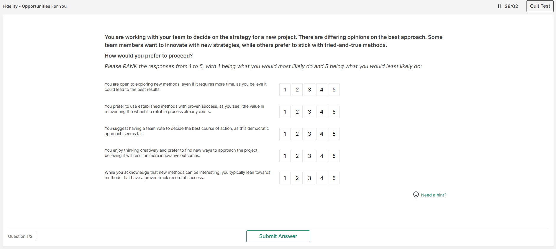Quit the test
Image resolution: width=556 pixels, height=249 pixels.
[540, 6]
